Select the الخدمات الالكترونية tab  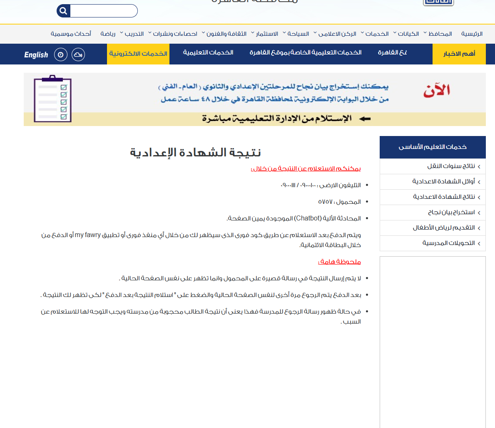(138, 54)
